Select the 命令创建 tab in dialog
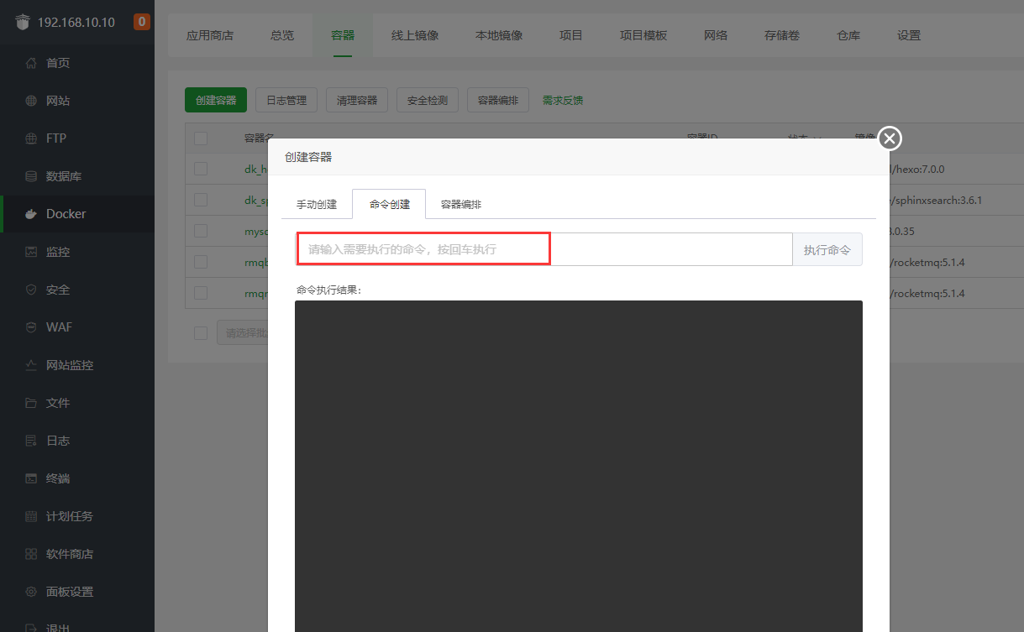The height and width of the screenshot is (632, 1024). click(x=390, y=205)
